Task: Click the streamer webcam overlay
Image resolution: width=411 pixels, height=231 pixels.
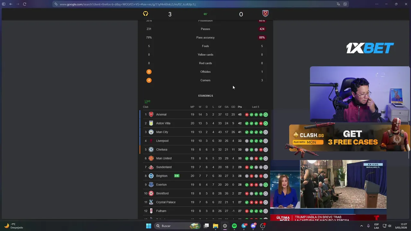Action: pyautogui.click(x=360, y=94)
